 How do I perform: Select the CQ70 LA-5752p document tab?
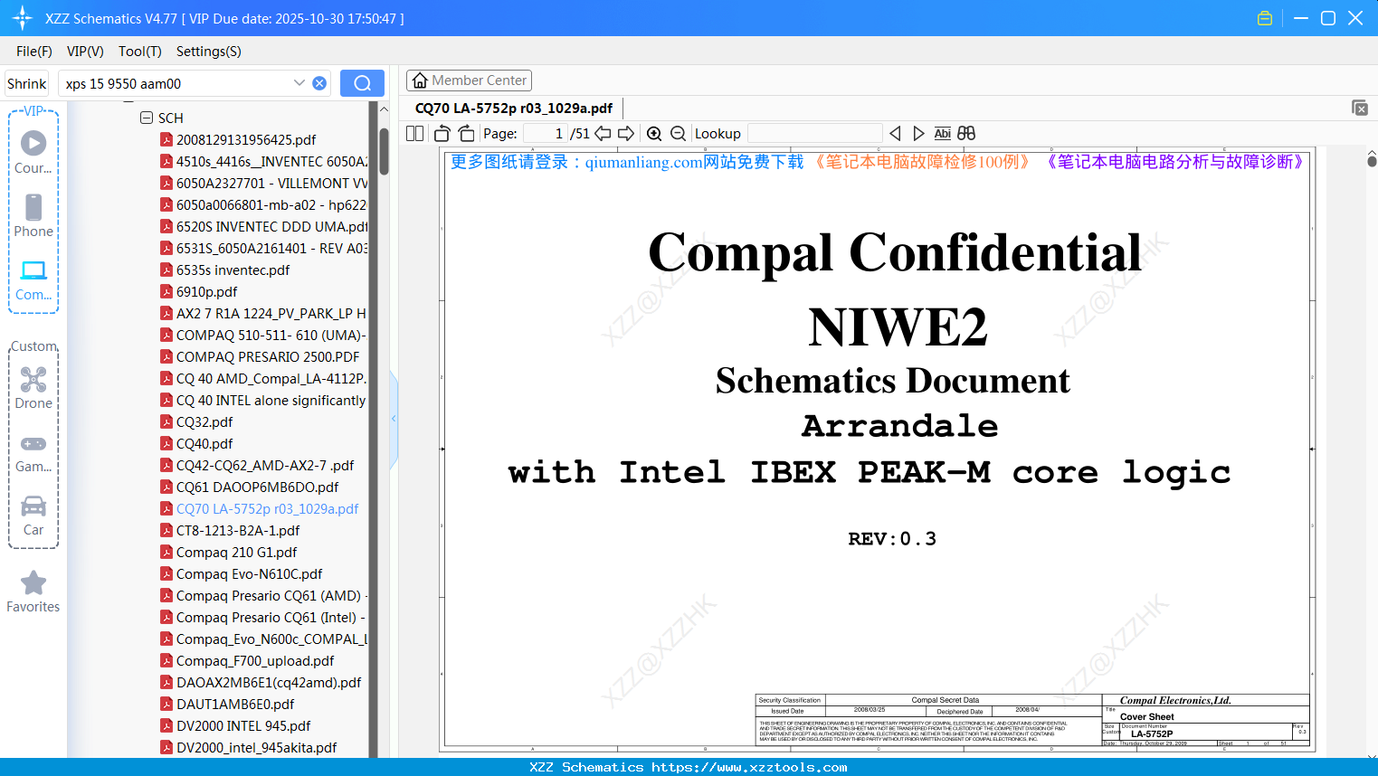(x=514, y=108)
